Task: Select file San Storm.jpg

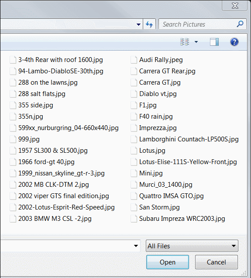Action: coord(155,207)
